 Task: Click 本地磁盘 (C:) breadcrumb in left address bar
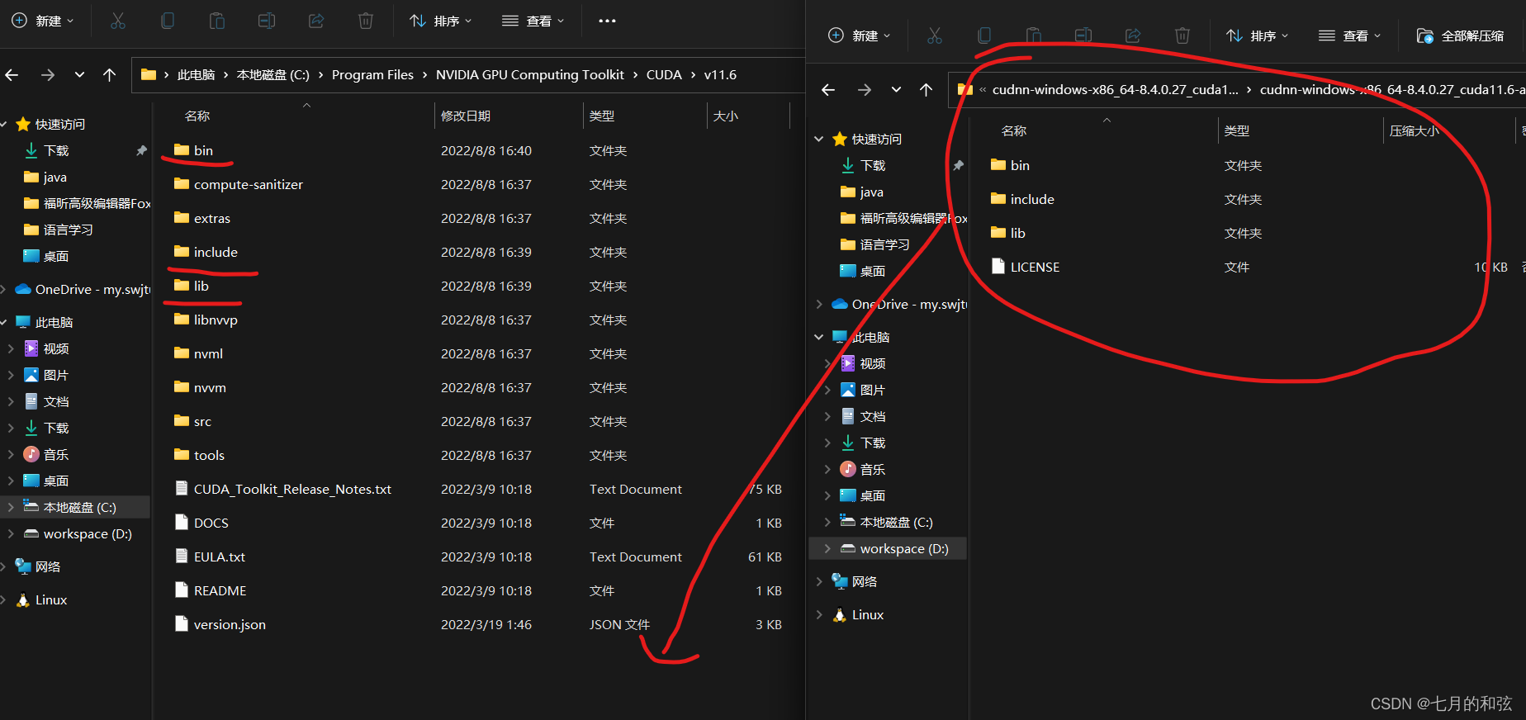pos(272,75)
